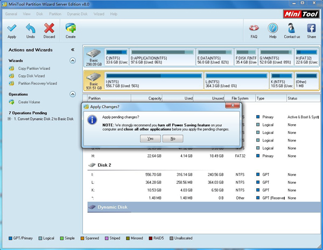Click the Apply checkmark icon
Viewport: 323px width, 250px height.
point(12,28)
